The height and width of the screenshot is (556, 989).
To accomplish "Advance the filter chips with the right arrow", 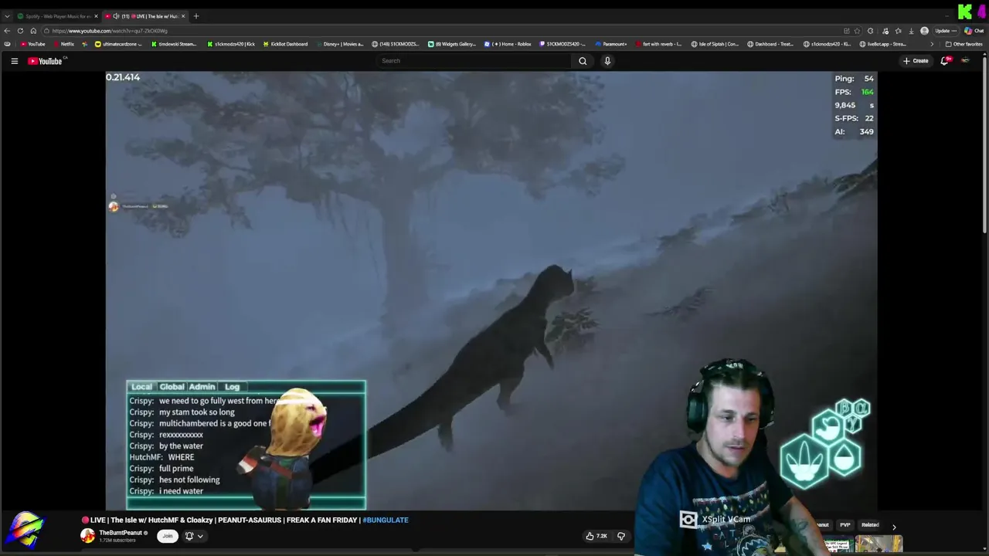I will 894,527.
